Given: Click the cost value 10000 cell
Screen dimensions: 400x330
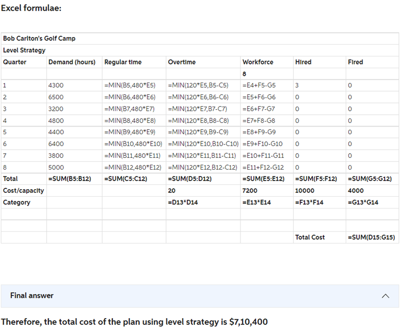Looking at the screenshot, I should click(x=306, y=191).
